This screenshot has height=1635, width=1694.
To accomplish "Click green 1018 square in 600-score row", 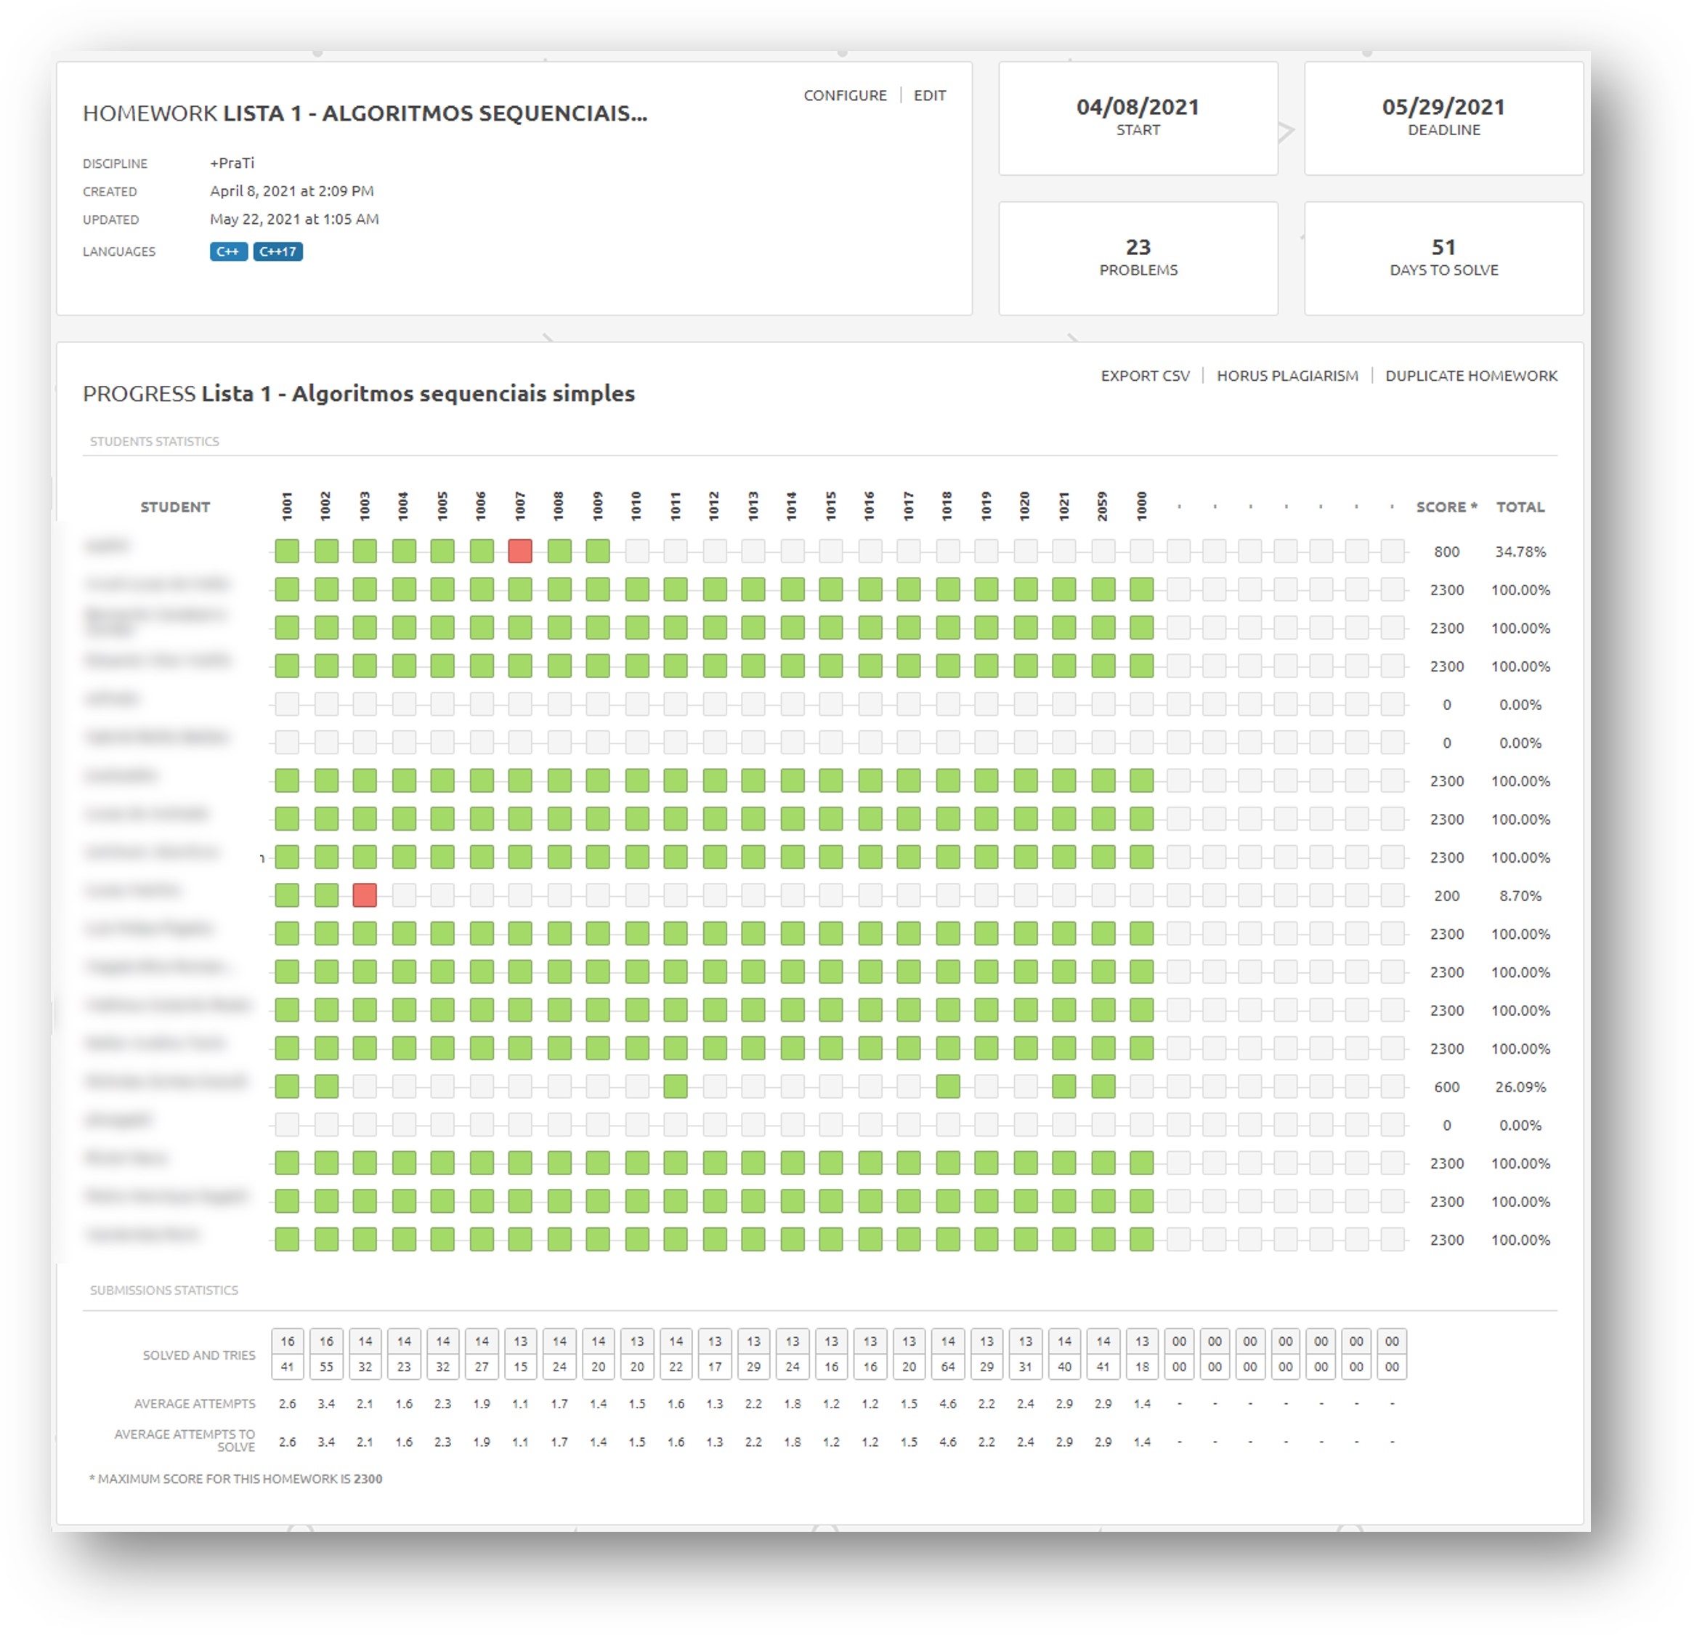I will coord(947,1086).
